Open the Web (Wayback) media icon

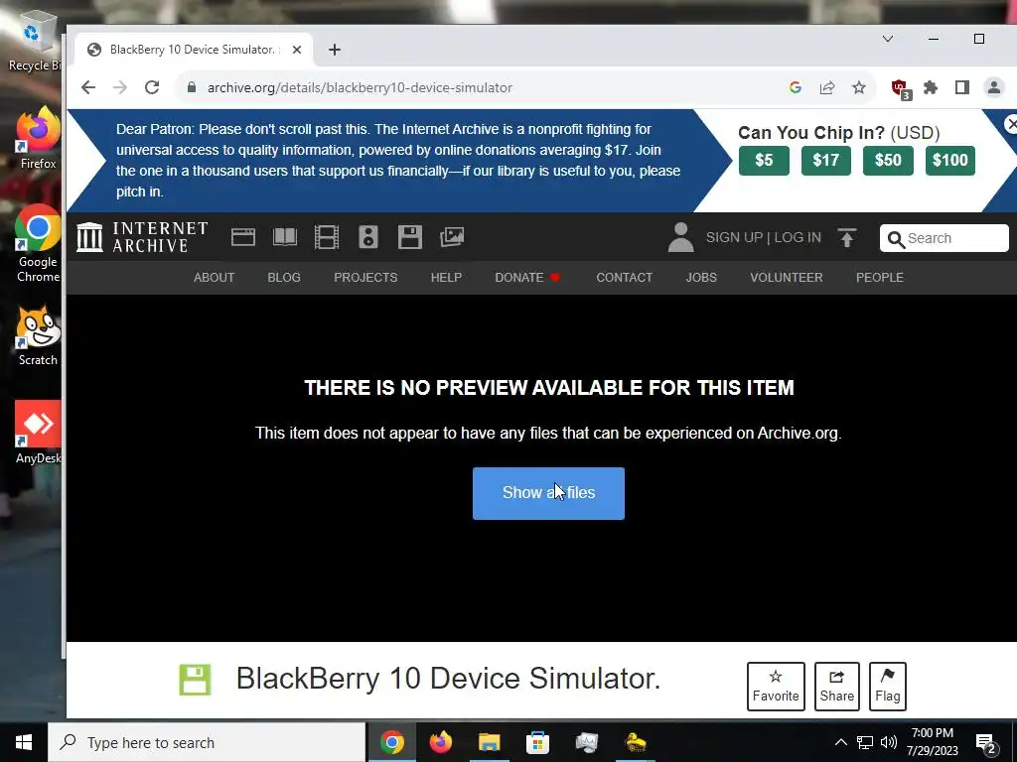243,237
